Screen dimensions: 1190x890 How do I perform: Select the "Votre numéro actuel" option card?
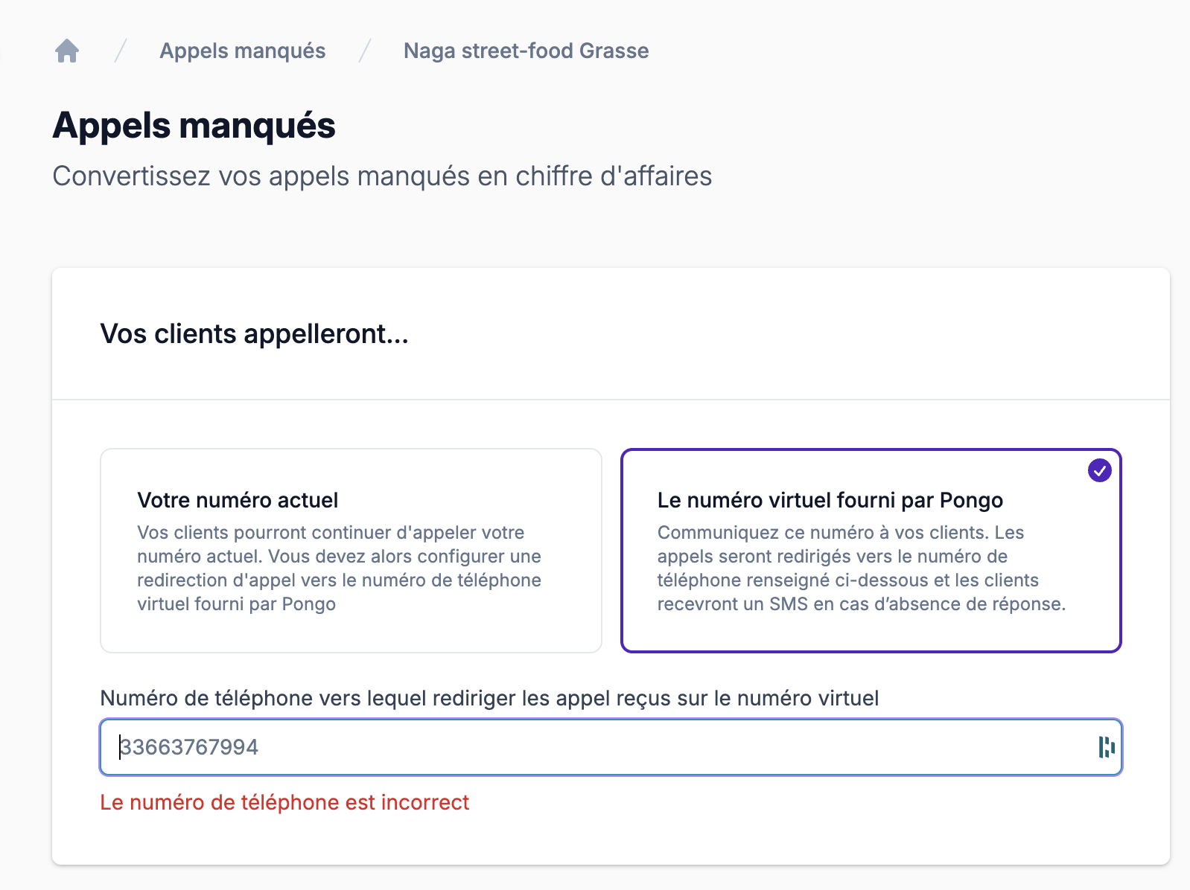pyautogui.click(x=351, y=550)
